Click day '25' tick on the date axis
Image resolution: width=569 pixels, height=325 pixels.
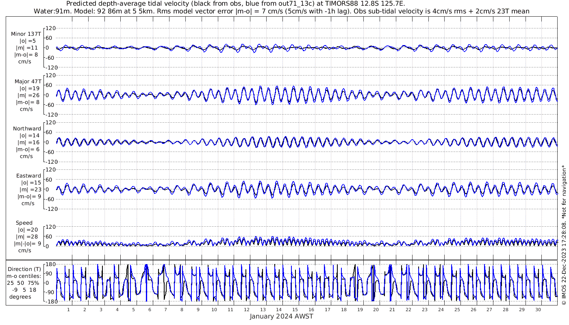click(x=457, y=310)
